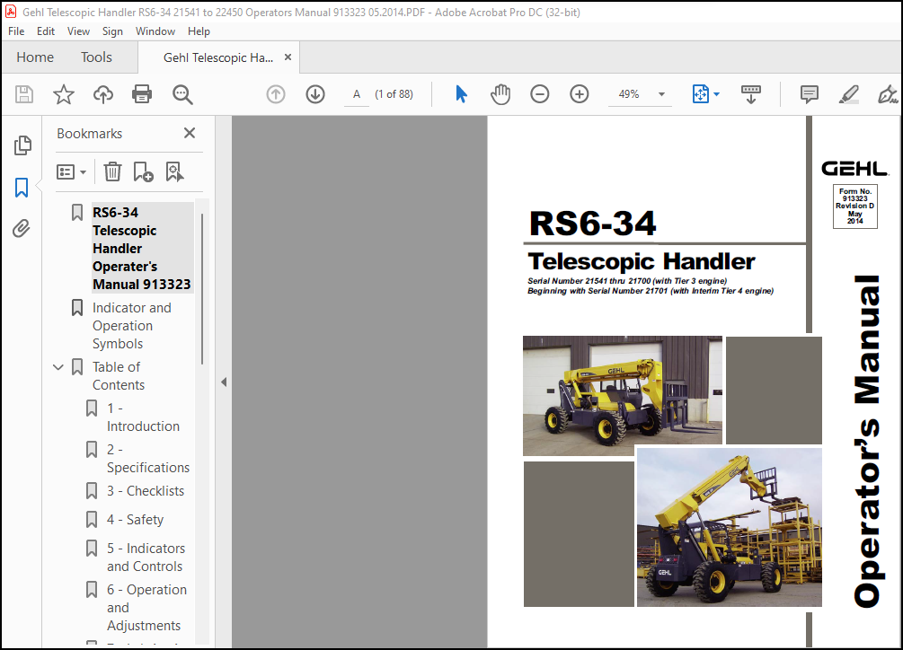Screen dimensions: 903x650
Task: Close the Gehl Telescopic document tab
Action: click(x=288, y=57)
